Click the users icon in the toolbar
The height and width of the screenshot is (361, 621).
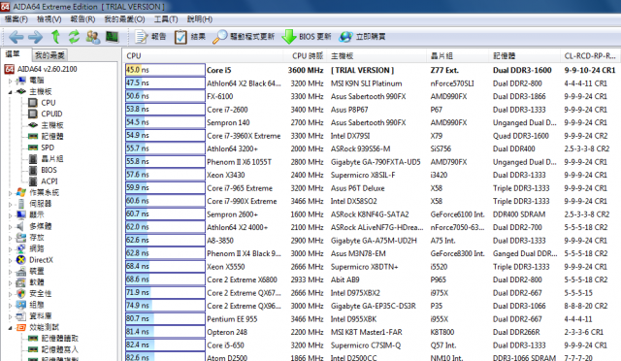93,37
